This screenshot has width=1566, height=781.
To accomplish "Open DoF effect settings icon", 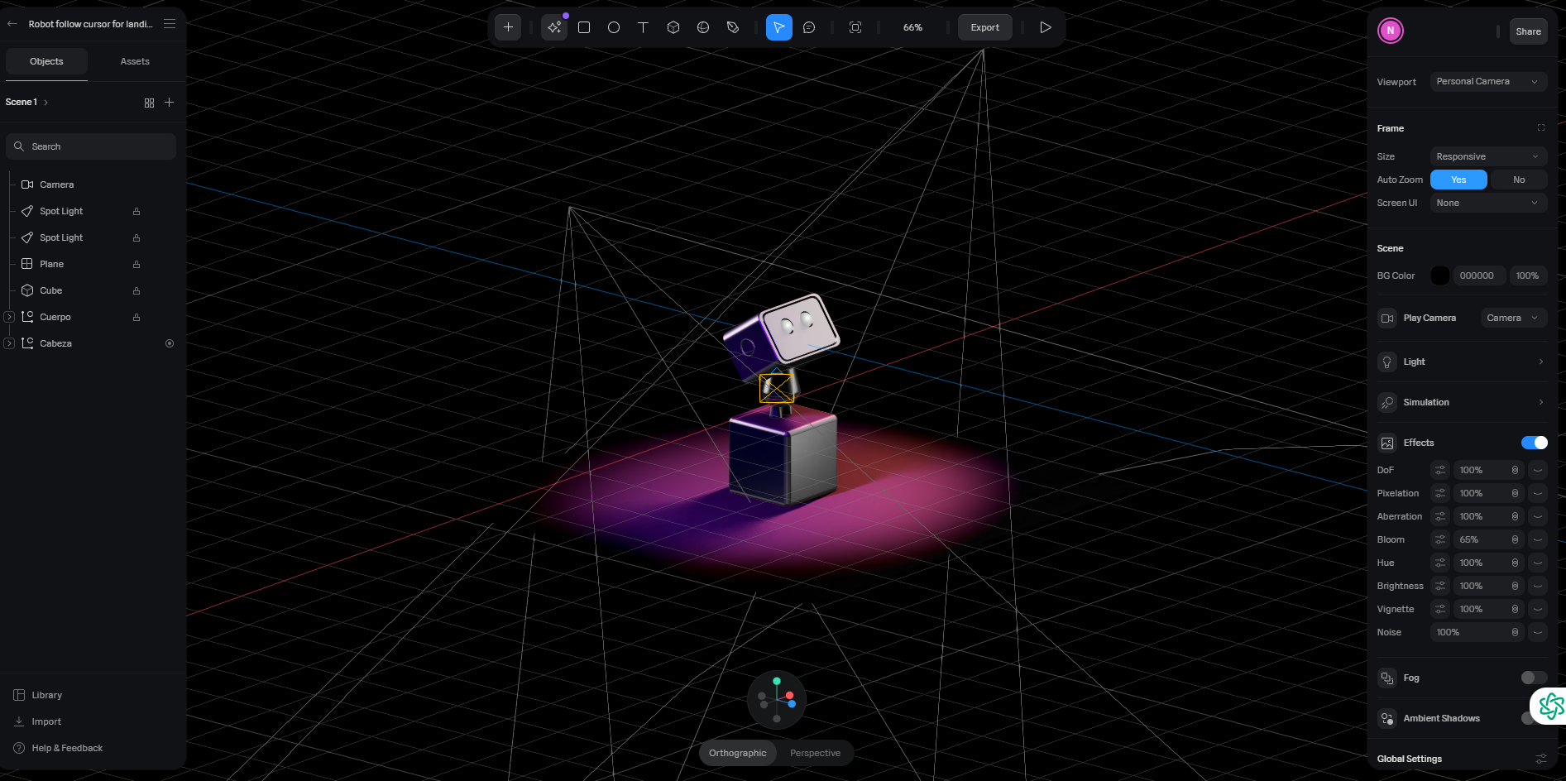I will (x=1440, y=470).
